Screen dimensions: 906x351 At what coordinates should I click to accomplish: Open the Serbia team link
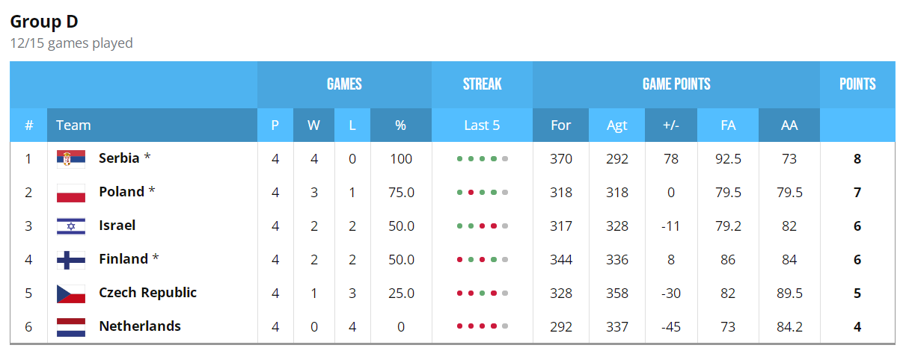point(119,158)
